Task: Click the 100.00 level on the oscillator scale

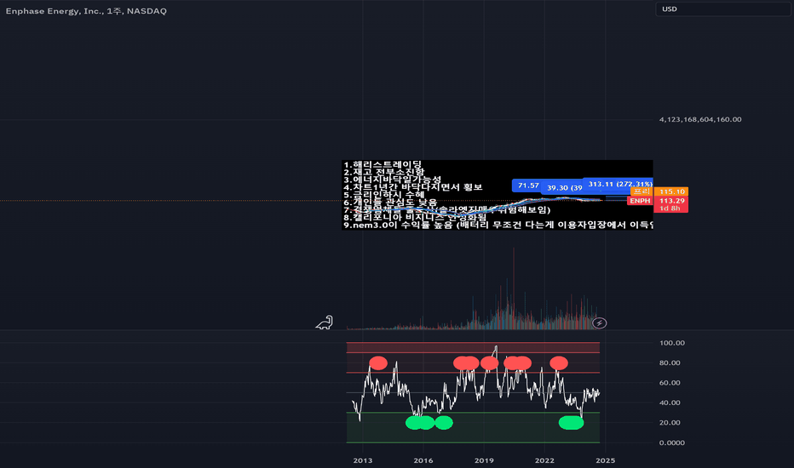Action: point(672,343)
